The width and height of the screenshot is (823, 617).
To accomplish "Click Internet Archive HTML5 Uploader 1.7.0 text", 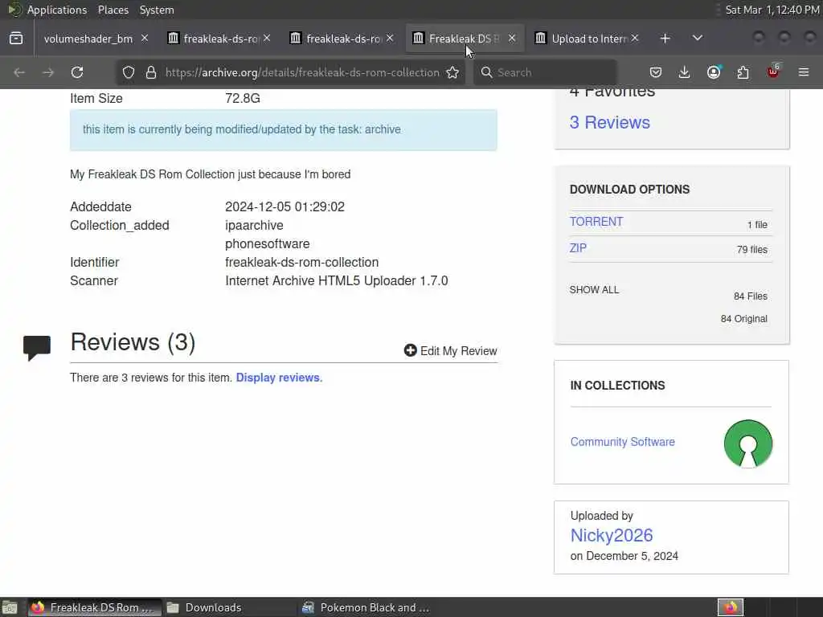I will (x=337, y=280).
